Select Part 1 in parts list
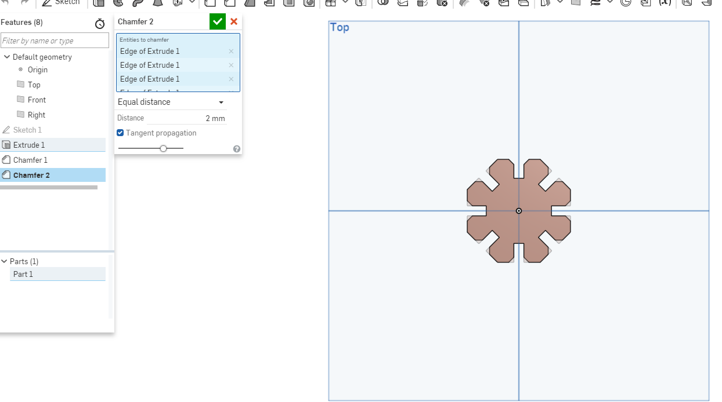This screenshot has width=722, height=402. [57, 275]
